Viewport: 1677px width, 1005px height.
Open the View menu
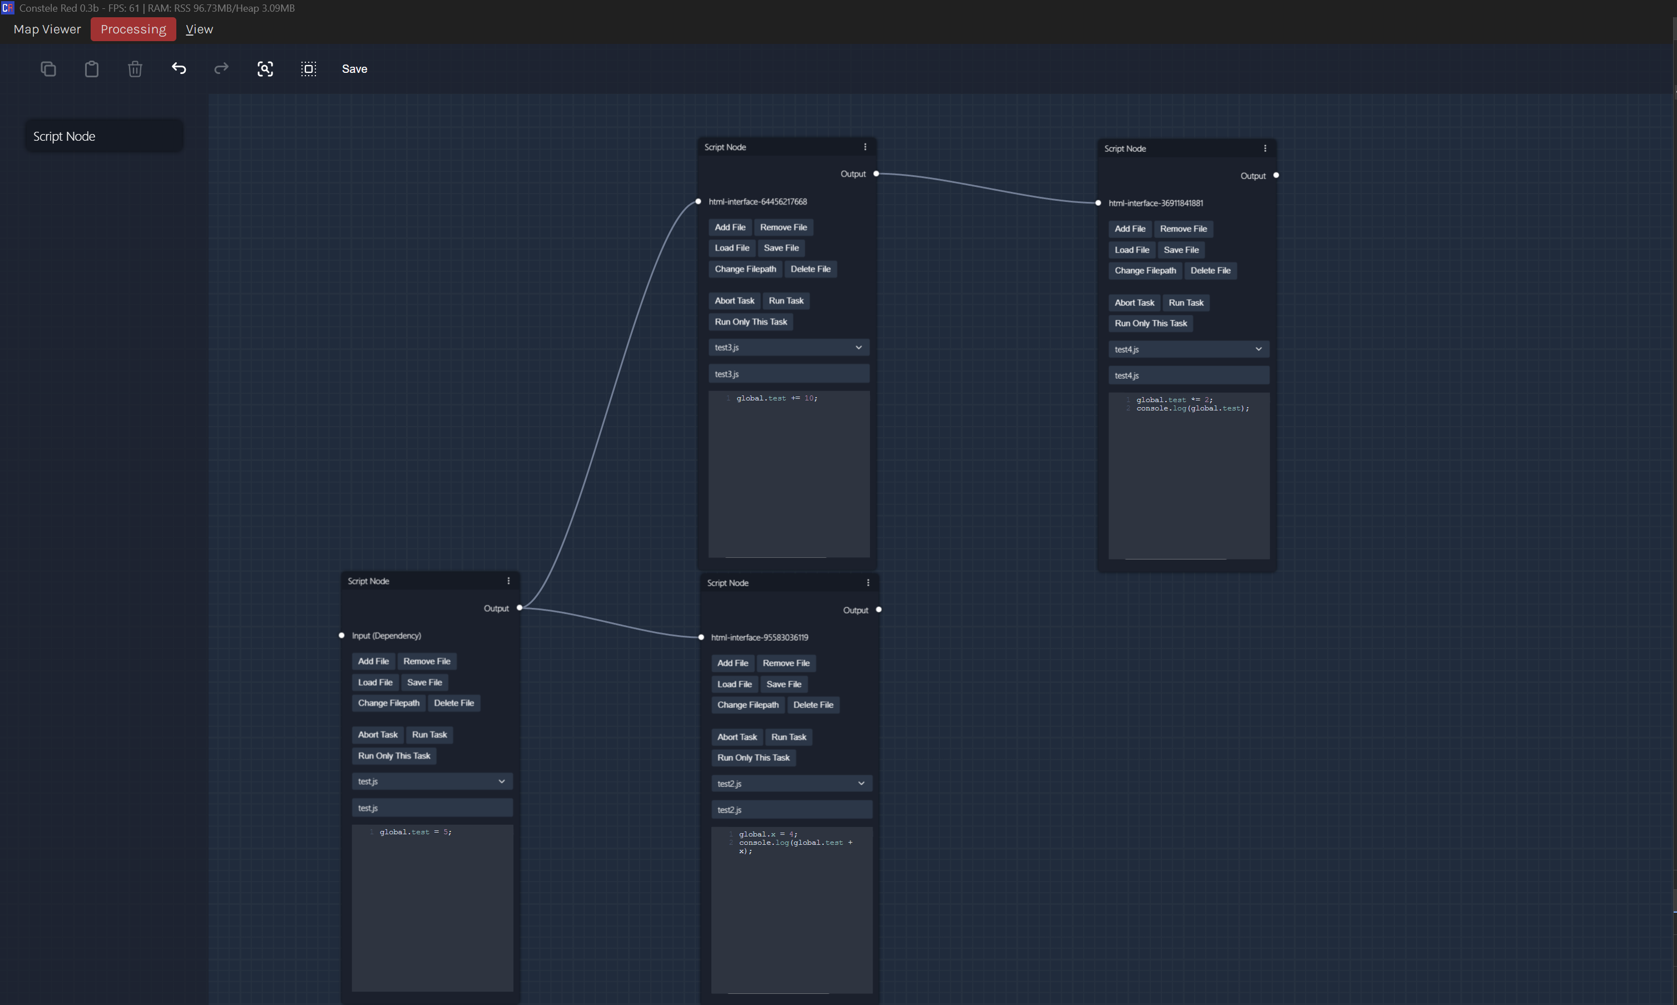[199, 29]
